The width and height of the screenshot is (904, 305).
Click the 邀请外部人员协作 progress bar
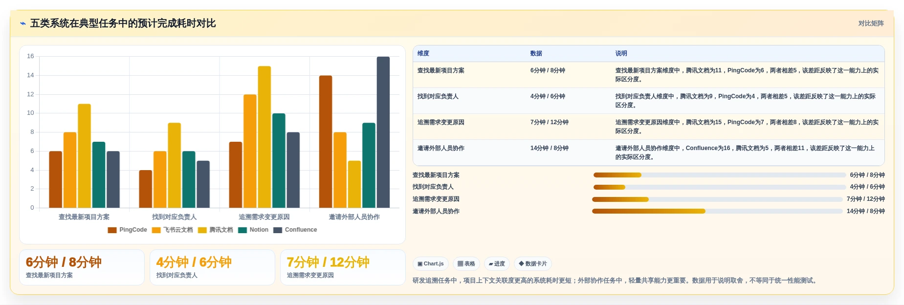coord(717,211)
